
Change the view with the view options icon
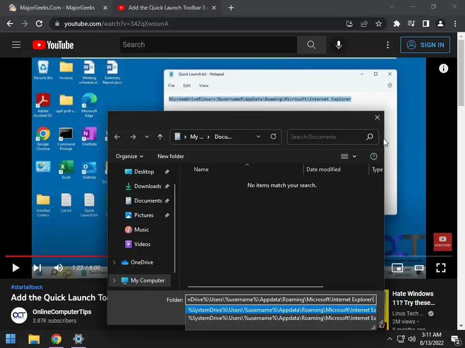pyautogui.click(x=344, y=156)
